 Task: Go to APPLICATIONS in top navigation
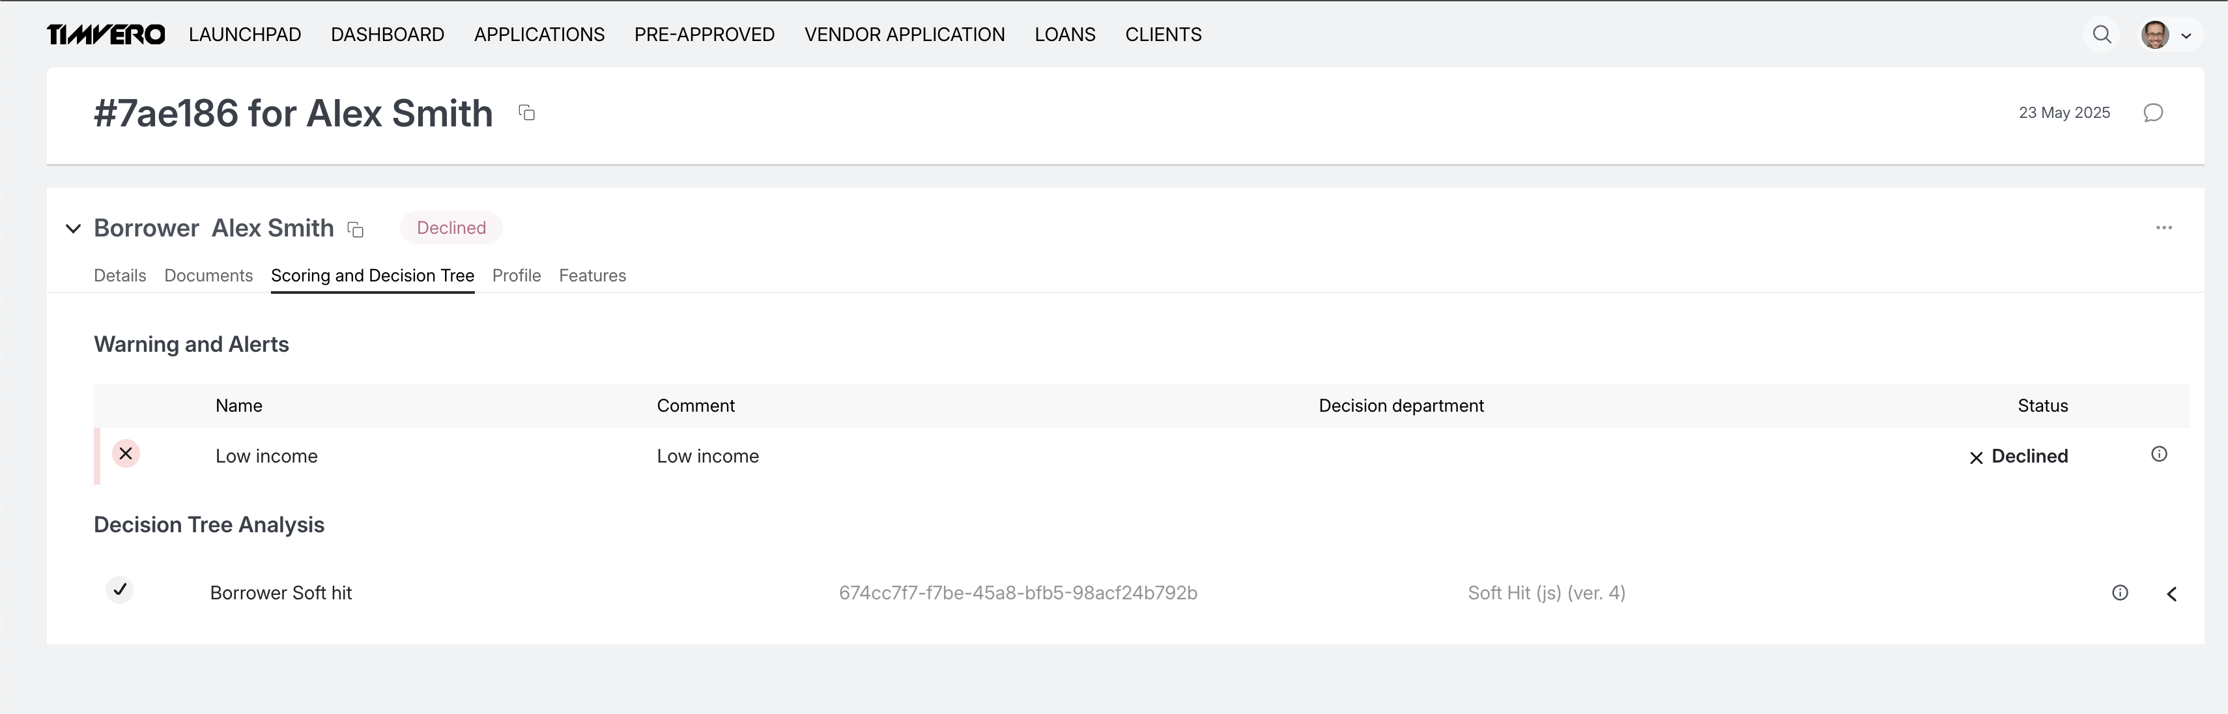point(539,35)
